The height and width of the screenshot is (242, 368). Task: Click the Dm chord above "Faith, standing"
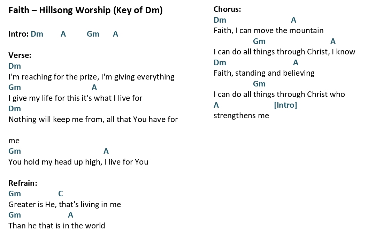[x=220, y=63]
